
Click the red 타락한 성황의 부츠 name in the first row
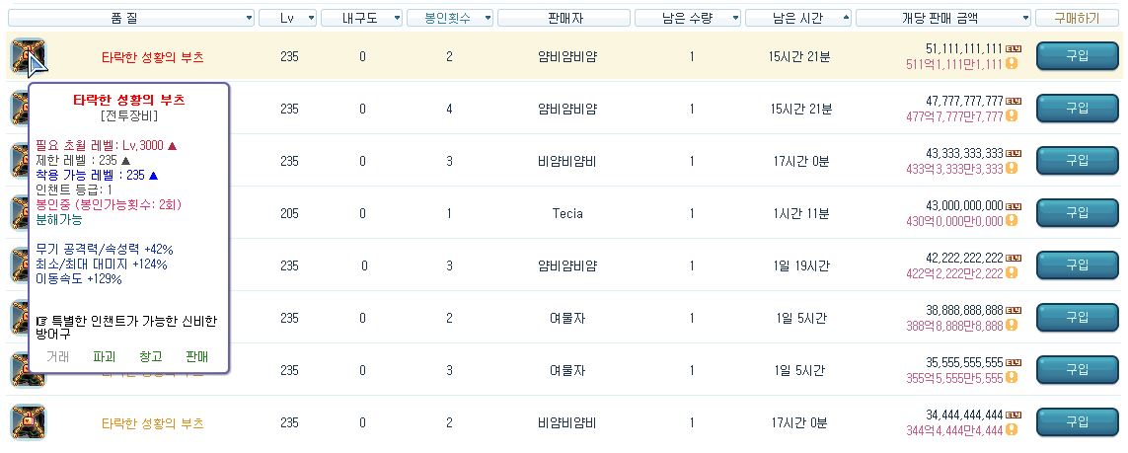[x=153, y=57]
